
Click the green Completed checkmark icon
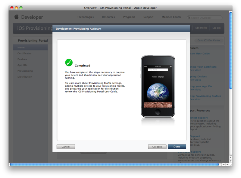[69, 63]
